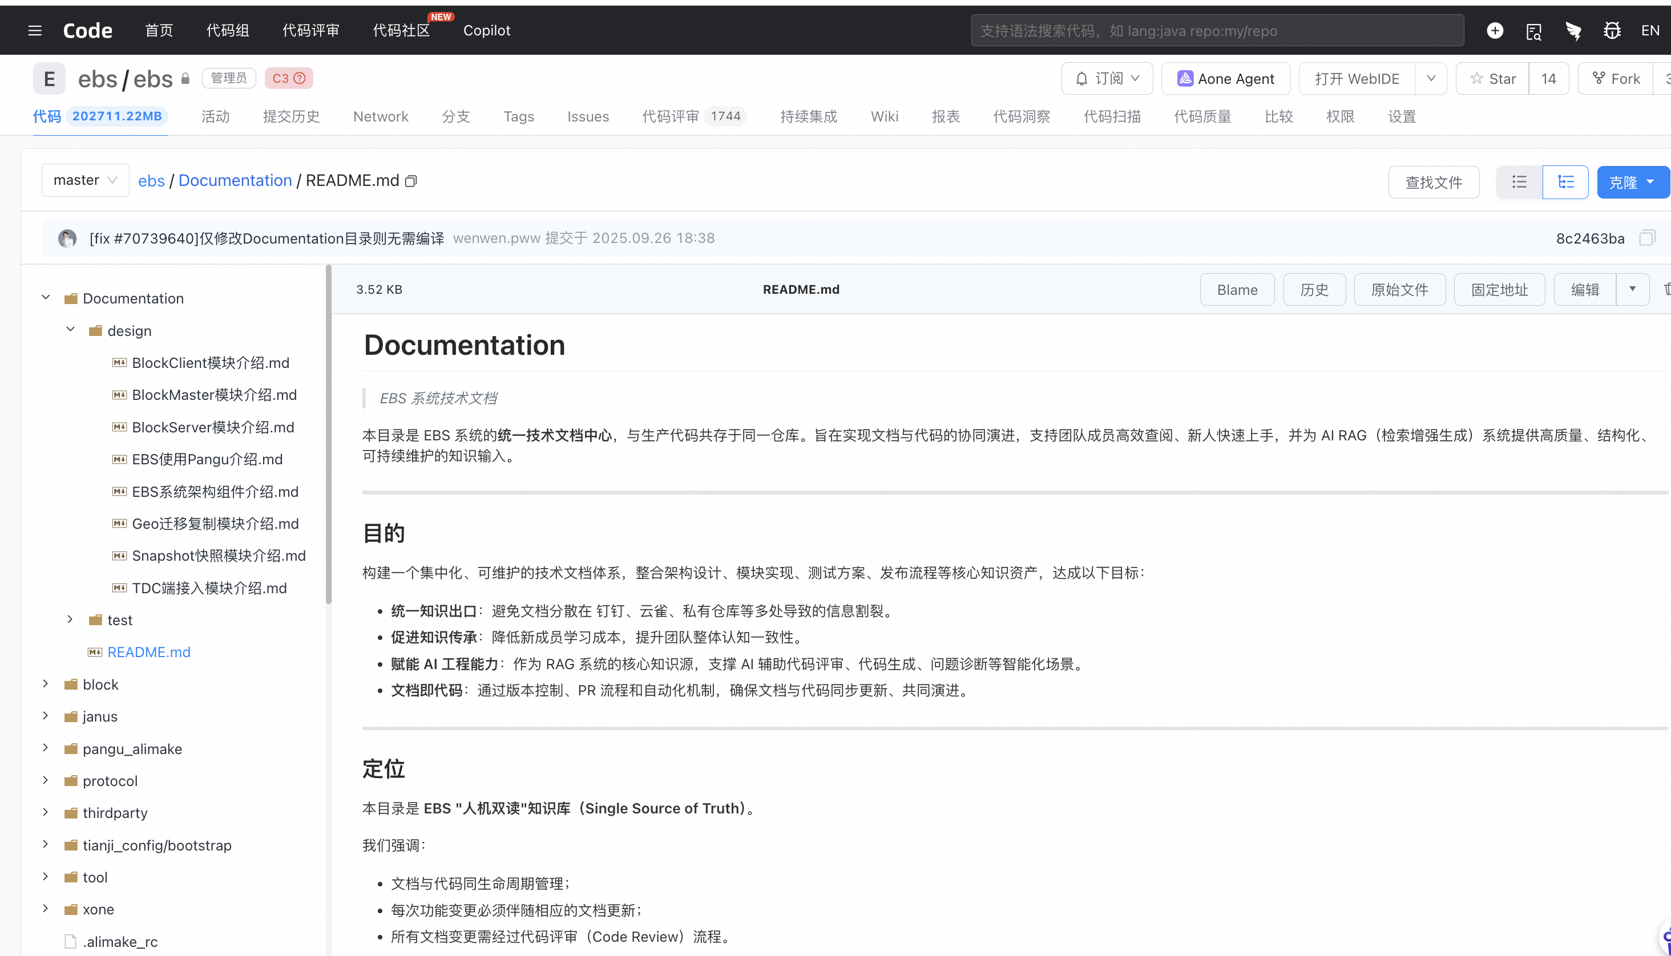Viewport: 1671px width, 956px height.
Task: Open Copilot in top navigation
Action: (x=486, y=30)
